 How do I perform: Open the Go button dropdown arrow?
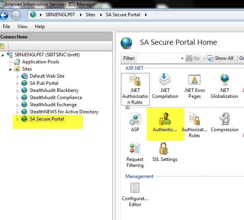click(204, 58)
